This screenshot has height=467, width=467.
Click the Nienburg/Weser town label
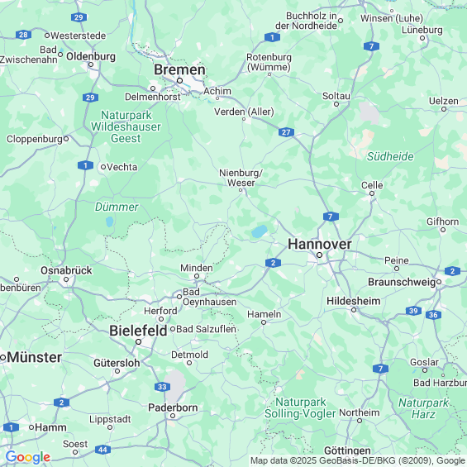(x=241, y=178)
